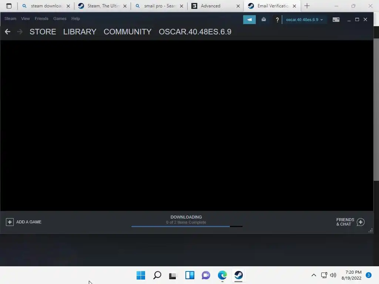
Task: Click the Add a Game plus icon
Action: (10, 222)
